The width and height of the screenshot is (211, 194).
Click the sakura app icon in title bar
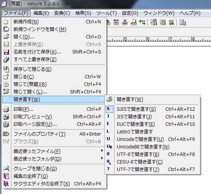[x=4, y=4]
